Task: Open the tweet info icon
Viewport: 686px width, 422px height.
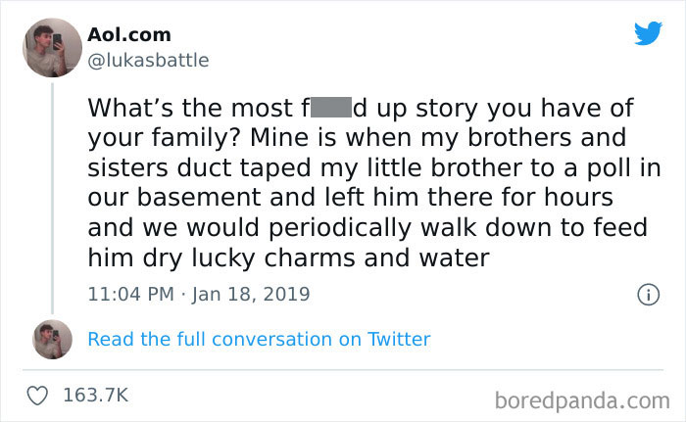Action: pos(647,294)
